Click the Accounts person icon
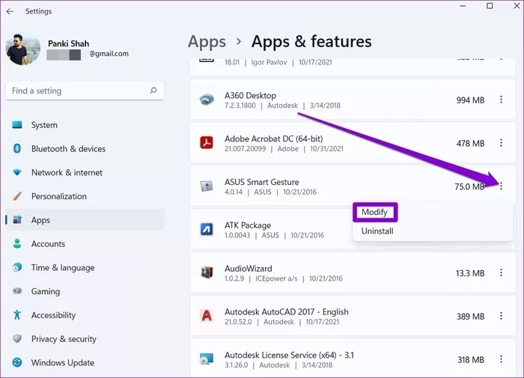The image size is (524, 378). 17,244
